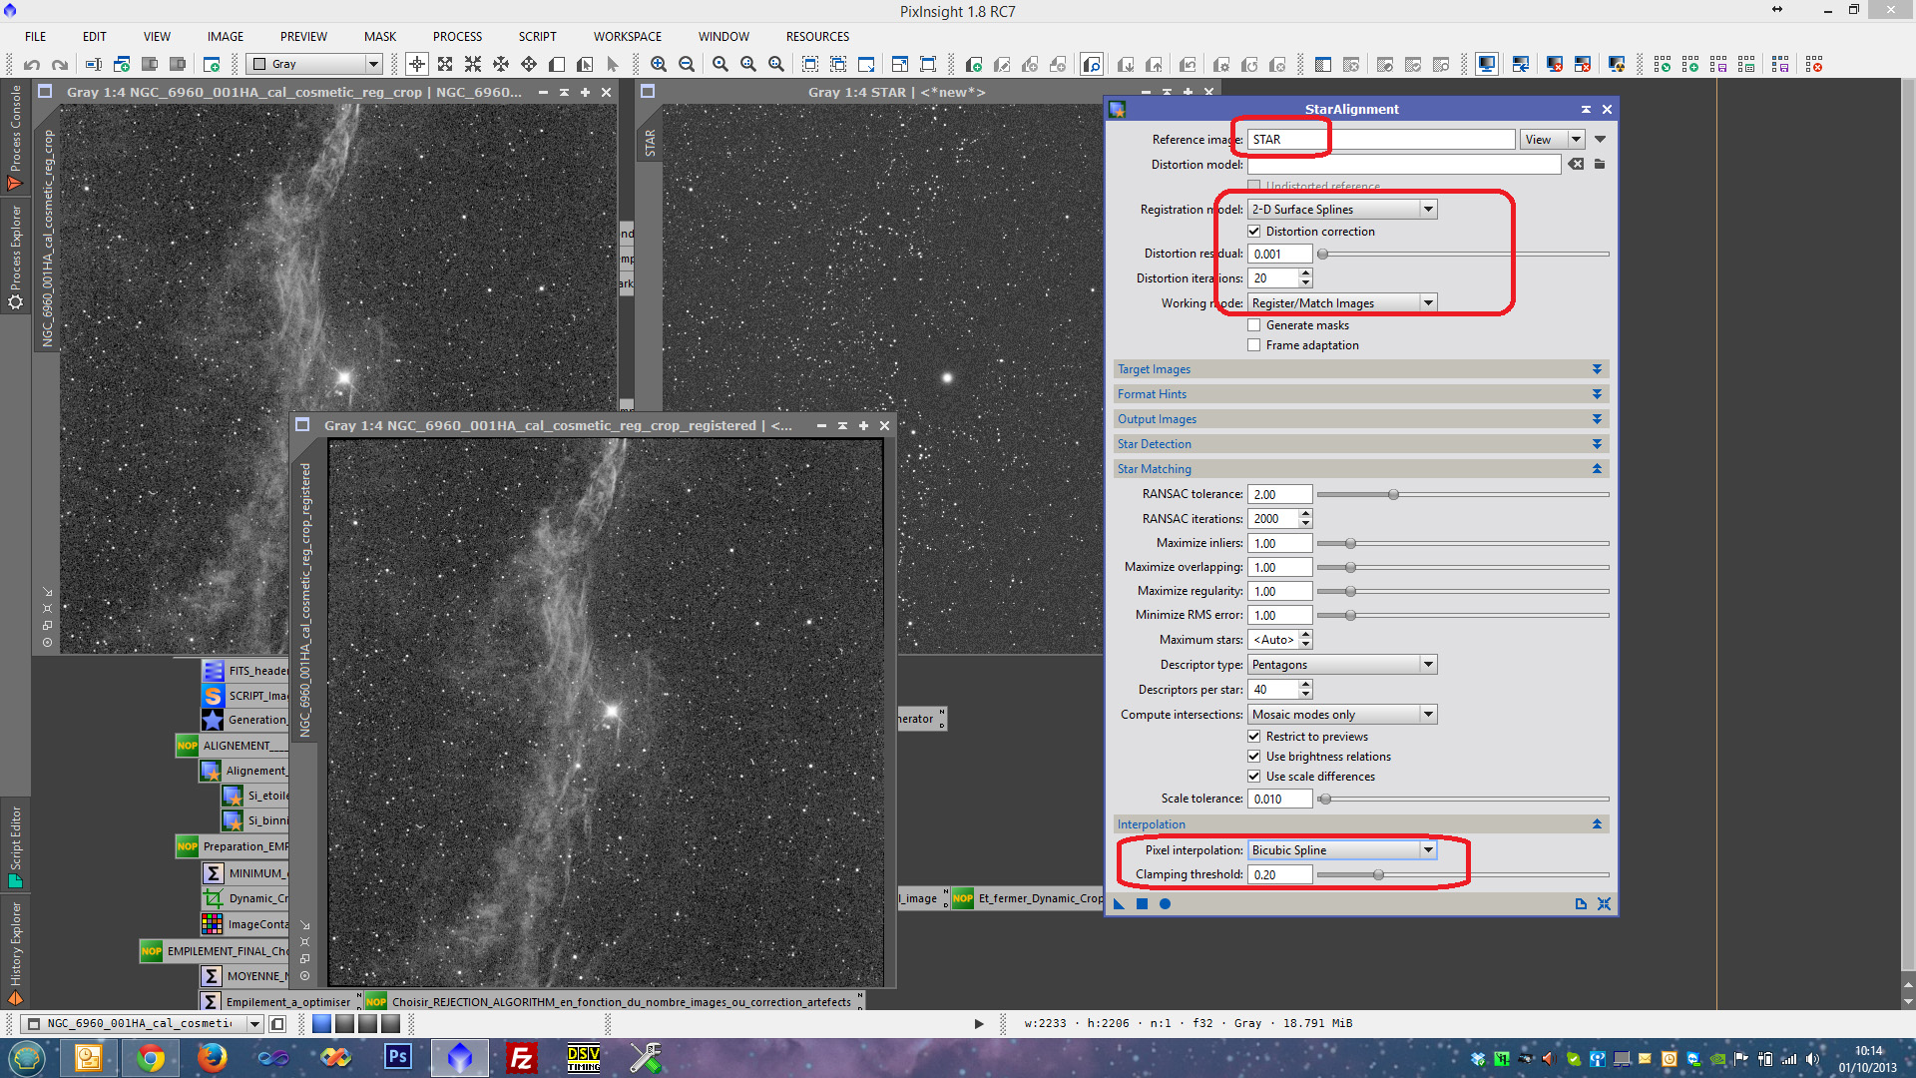The height and width of the screenshot is (1078, 1916).
Task: Click the RANSAC tolerance slider handle
Action: click(1393, 495)
